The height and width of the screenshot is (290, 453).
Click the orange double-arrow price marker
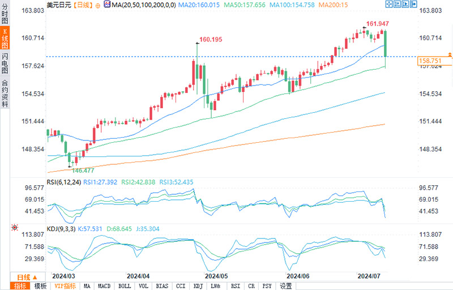pos(450,54)
